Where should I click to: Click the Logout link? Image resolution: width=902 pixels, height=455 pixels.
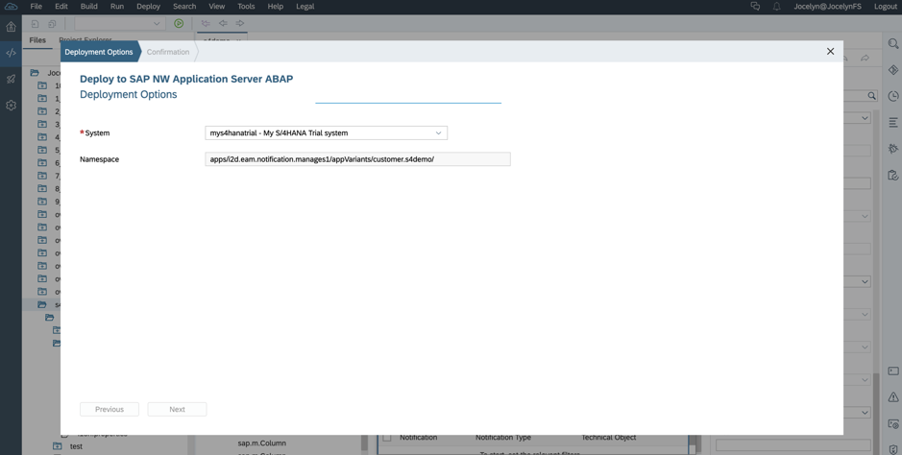coord(886,7)
